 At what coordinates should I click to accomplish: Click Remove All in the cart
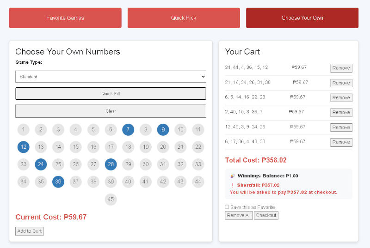point(239,215)
